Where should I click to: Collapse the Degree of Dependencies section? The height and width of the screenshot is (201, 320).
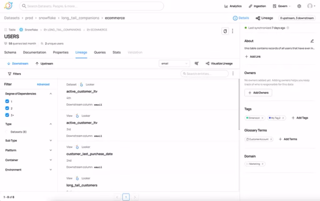[51, 93]
